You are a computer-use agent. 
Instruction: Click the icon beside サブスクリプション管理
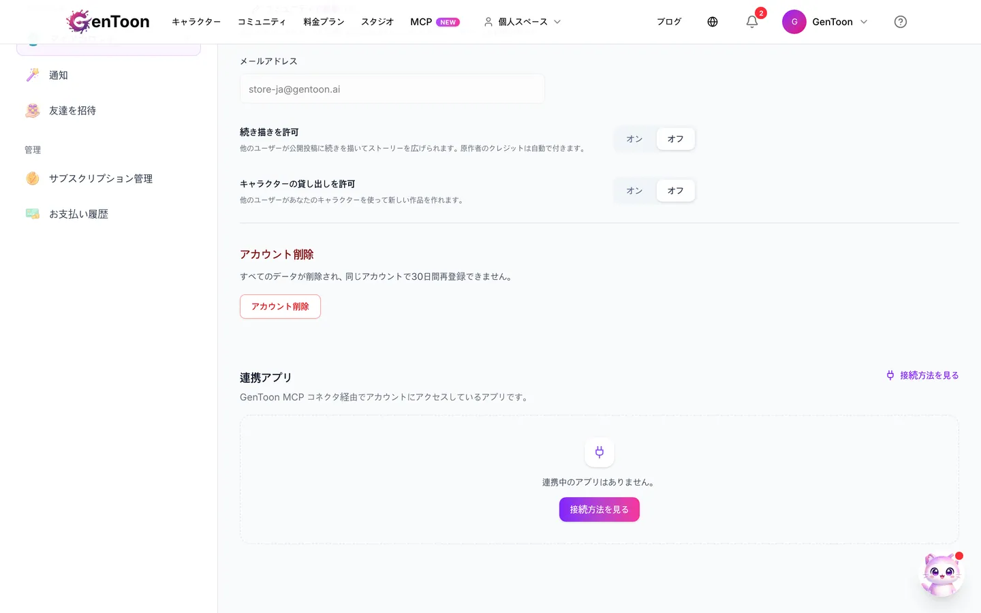33,178
